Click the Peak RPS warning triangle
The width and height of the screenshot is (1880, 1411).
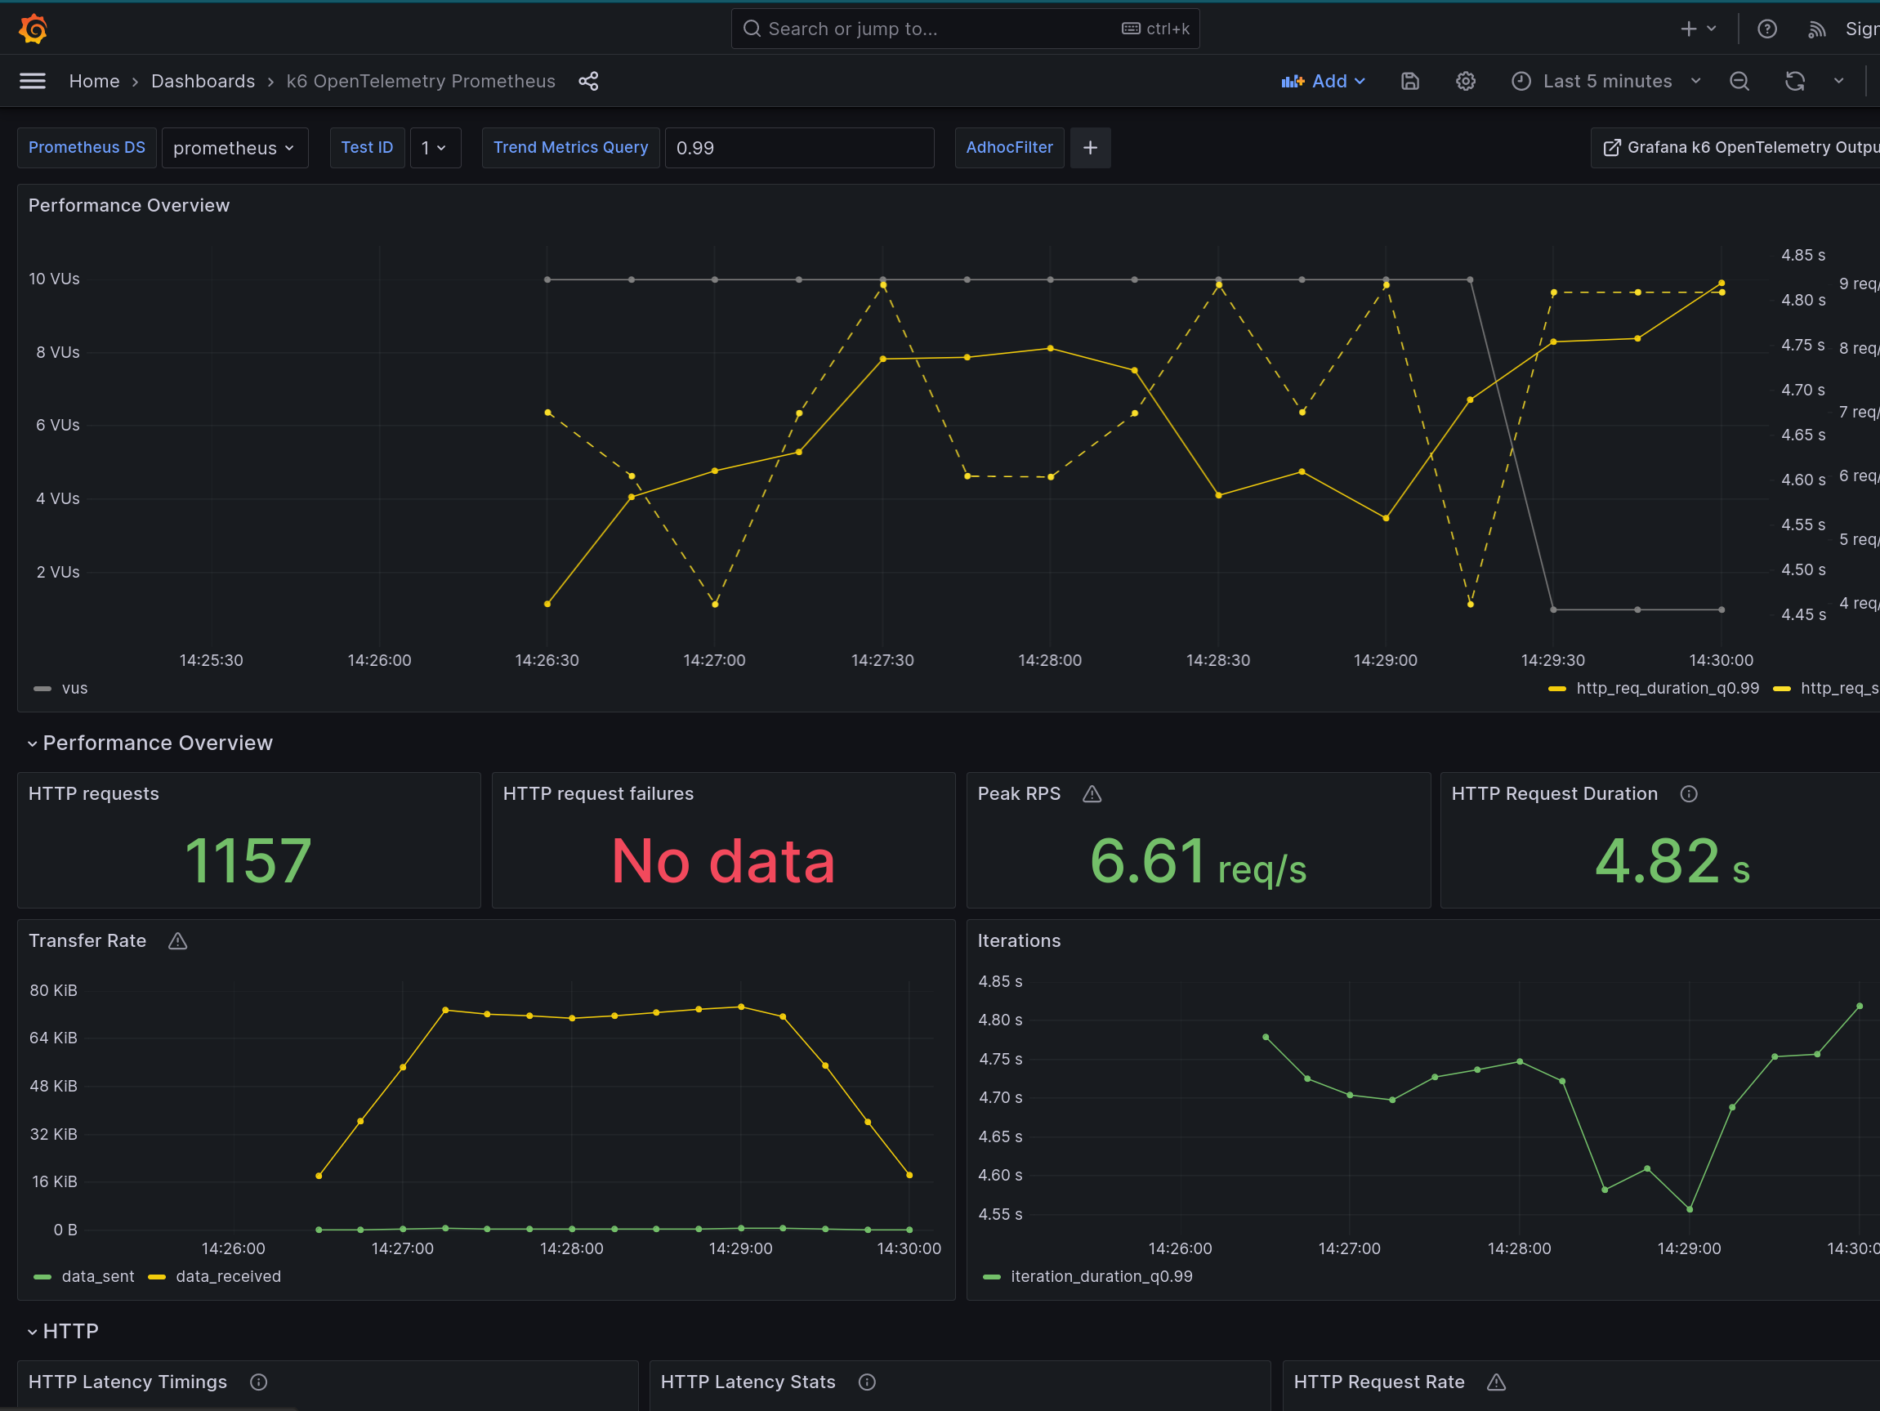coord(1092,794)
